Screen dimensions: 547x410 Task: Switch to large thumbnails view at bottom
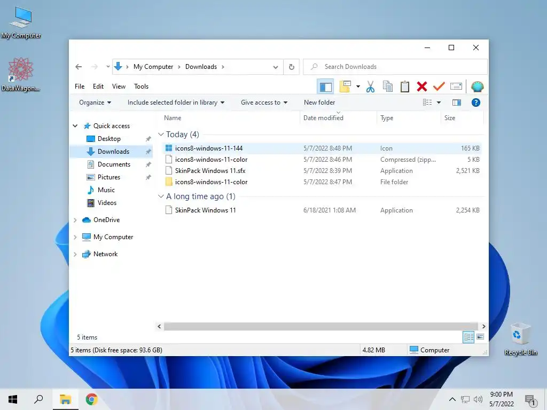pos(480,337)
